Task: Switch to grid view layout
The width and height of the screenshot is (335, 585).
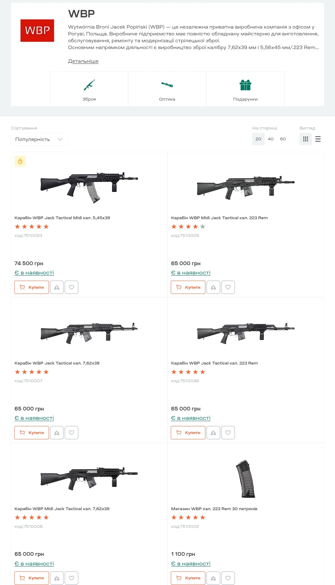Action: coord(306,139)
